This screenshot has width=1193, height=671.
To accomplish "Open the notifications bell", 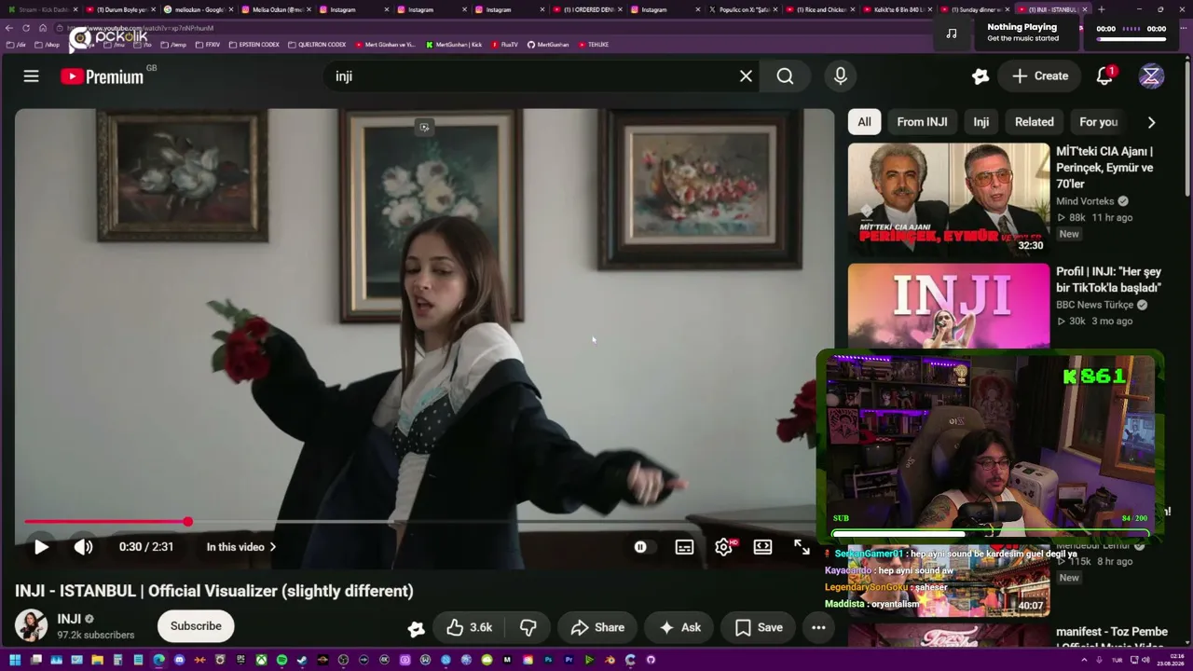I will 1104,76.
